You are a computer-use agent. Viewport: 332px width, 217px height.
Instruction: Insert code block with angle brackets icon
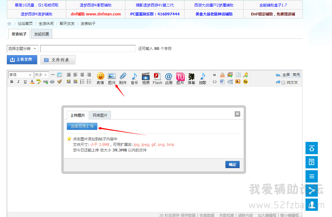tap(214, 82)
